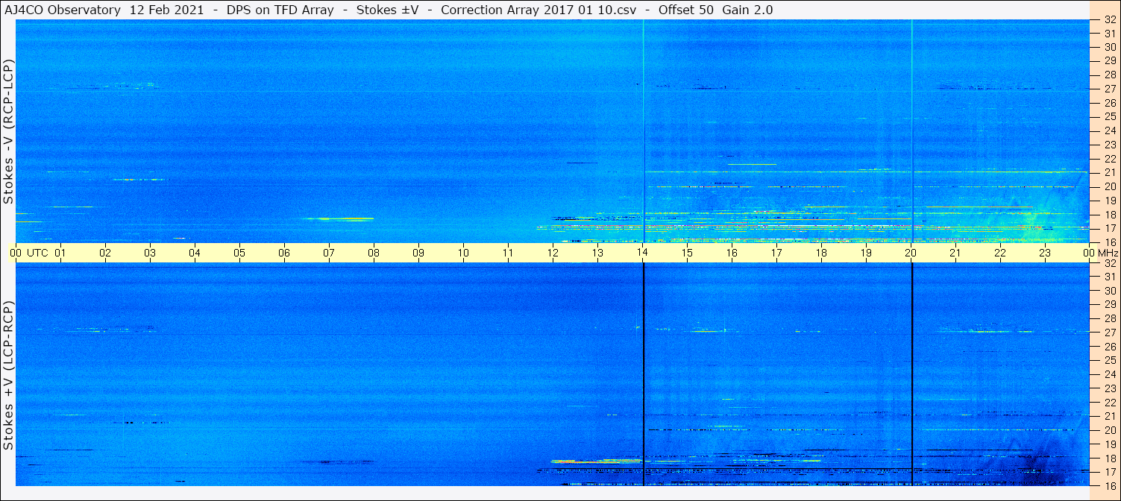Select the 19 MHz label in the Stokes +V panel
The width and height of the screenshot is (1121, 501).
pyautogui.click(x=1109, y=444)
